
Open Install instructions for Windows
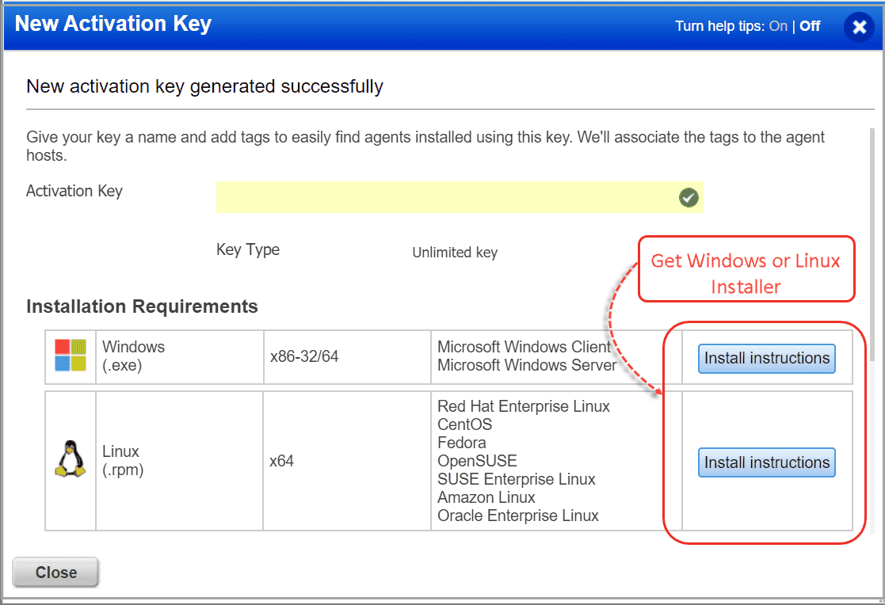[x=766, y=358]
